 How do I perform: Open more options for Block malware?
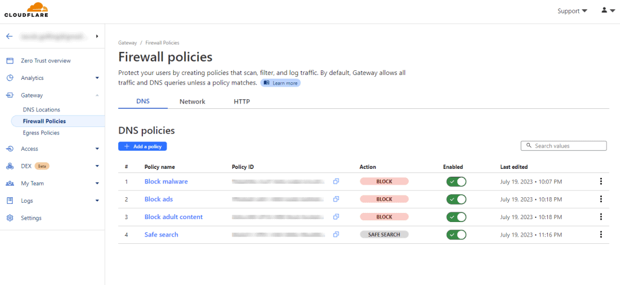(x=601, y=182)
